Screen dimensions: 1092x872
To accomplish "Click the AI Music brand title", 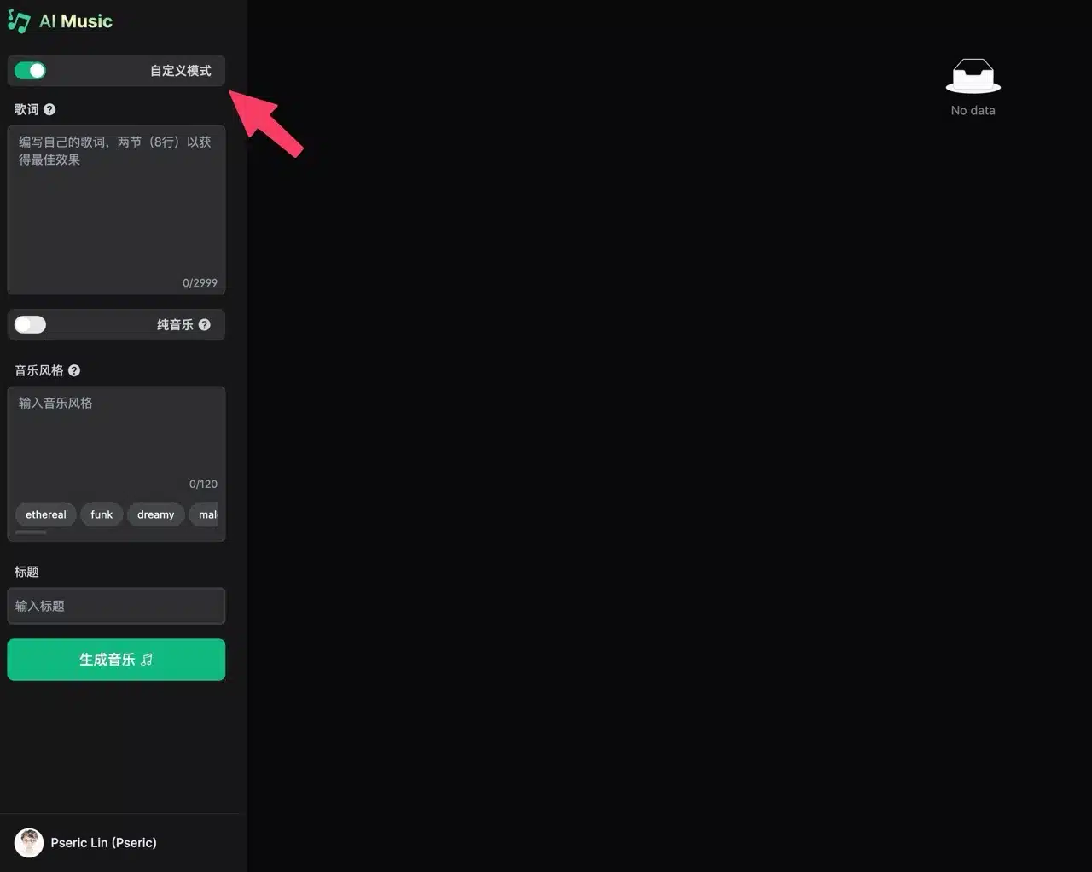I will tap(76, 21).
